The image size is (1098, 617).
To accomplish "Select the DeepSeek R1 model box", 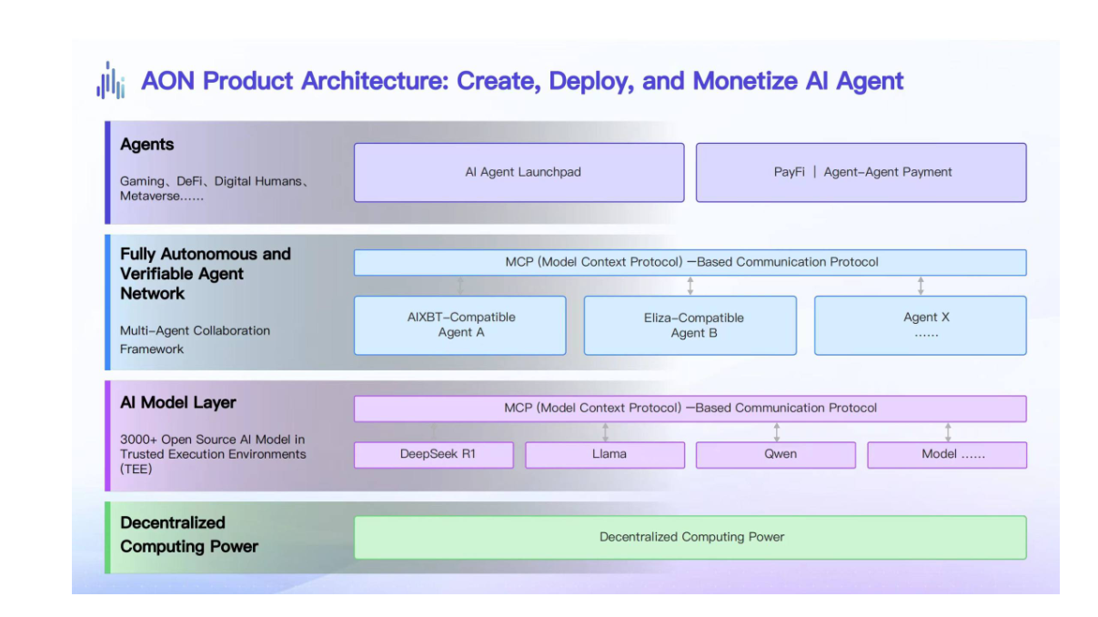I will (x=433, y=455).
